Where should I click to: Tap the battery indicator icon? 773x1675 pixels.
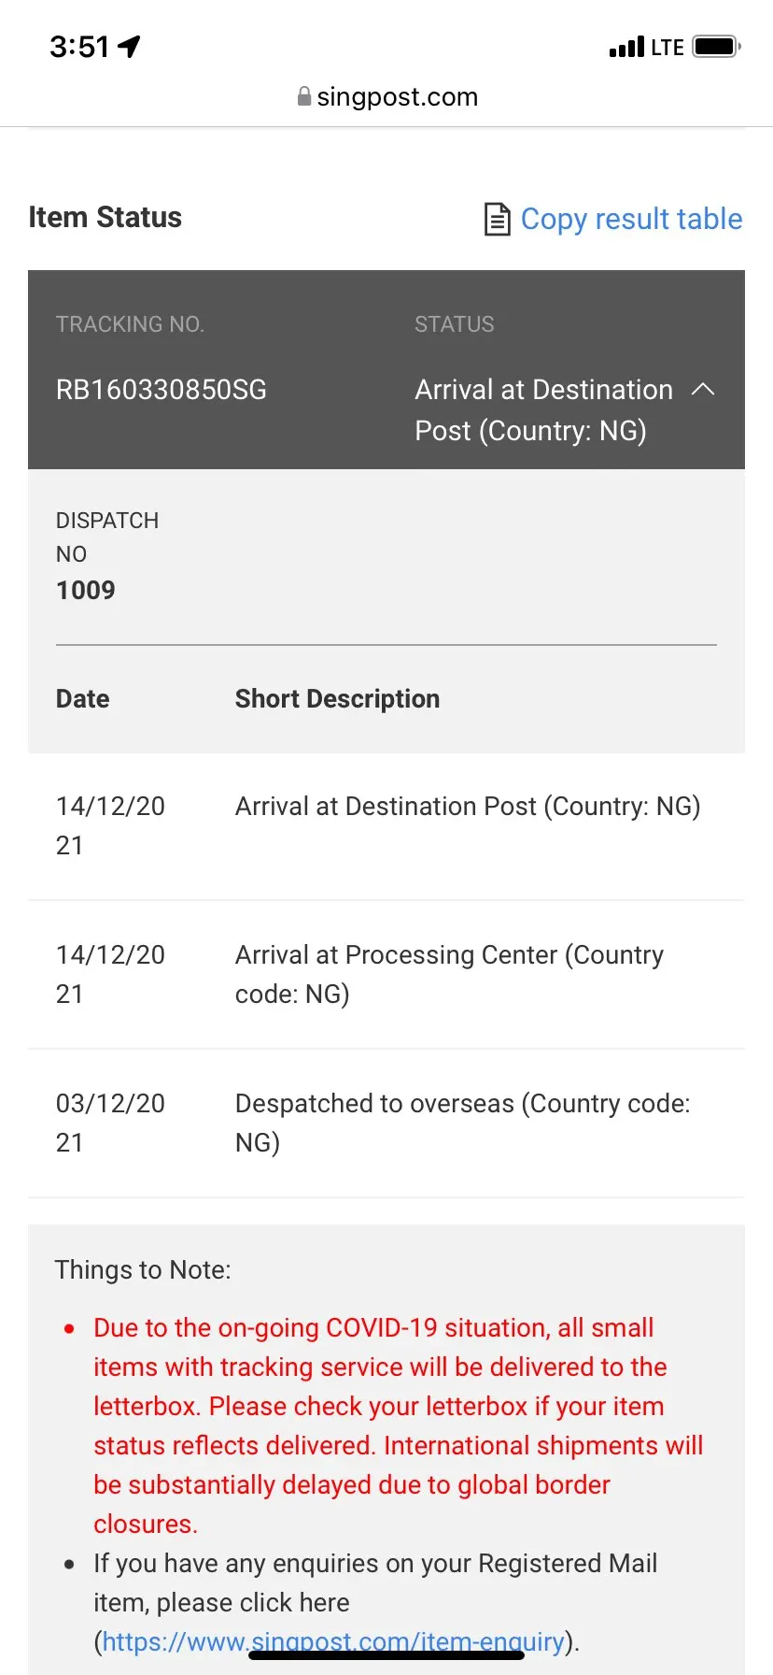click(x=716, y=46)
